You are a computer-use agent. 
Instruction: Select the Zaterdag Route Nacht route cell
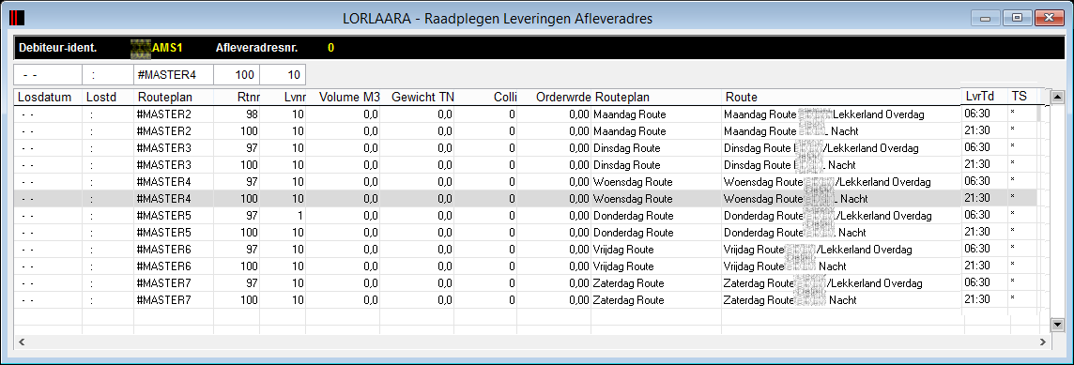(841, 300)
